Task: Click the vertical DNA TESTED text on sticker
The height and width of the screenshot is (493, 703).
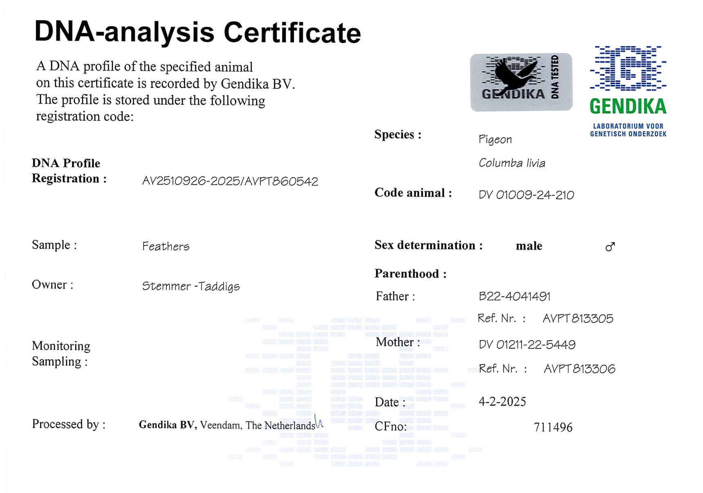Action: (555, 77)
